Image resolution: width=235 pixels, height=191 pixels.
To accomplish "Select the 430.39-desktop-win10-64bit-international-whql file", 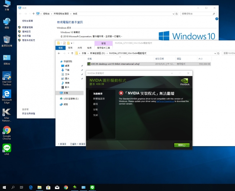I will pyautogui.click(x=149, y=64).
